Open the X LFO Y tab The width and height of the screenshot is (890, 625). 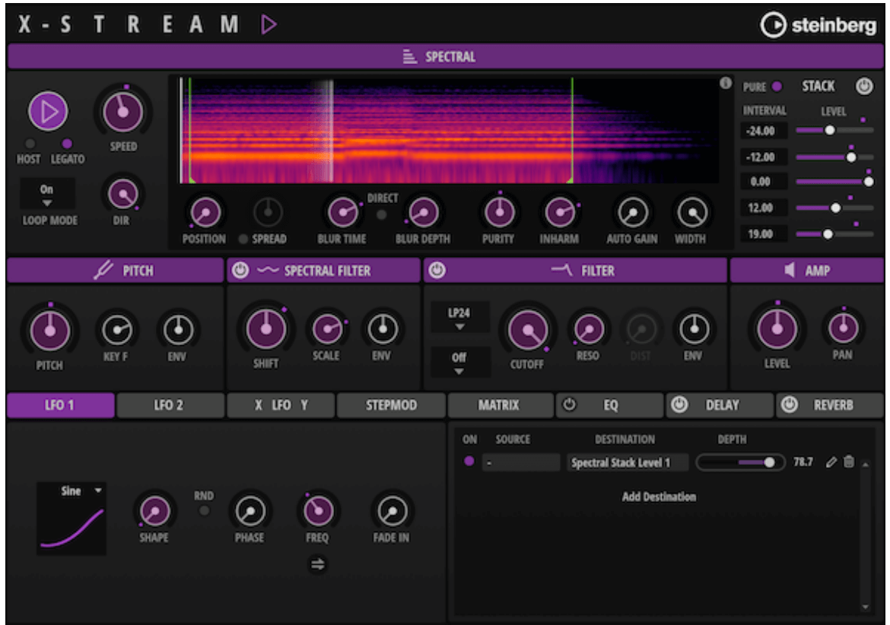[281, 405]
